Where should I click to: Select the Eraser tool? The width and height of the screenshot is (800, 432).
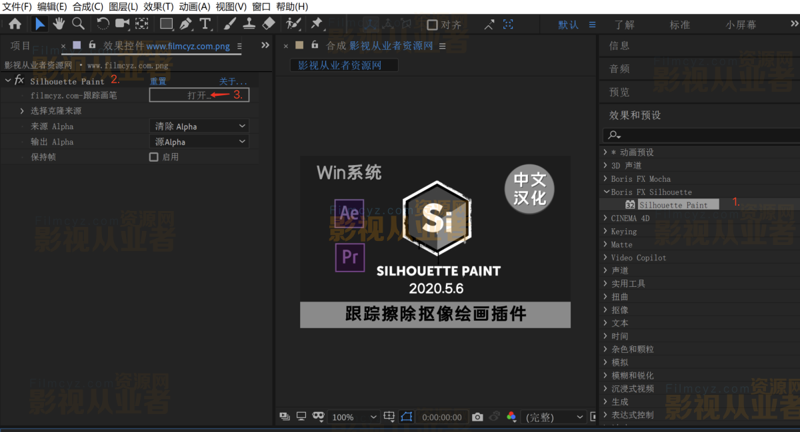coord(268,24)
